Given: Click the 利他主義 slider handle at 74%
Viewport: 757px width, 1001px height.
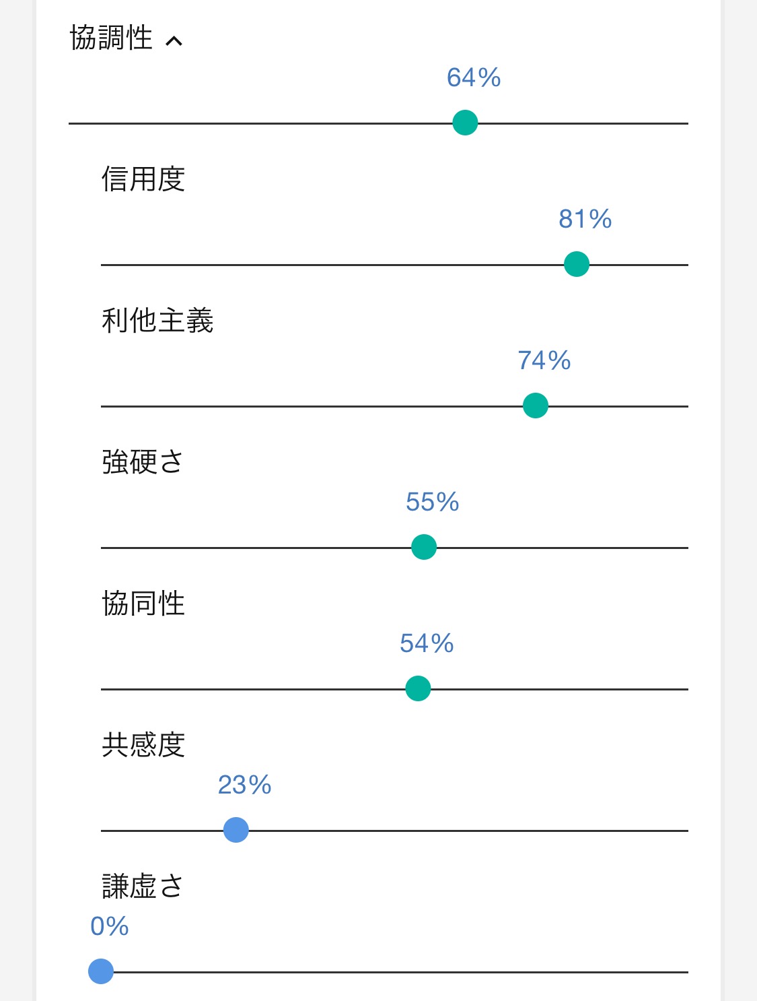Looking at the screenshot, I should pyautogui.click(x=536, y=406).
